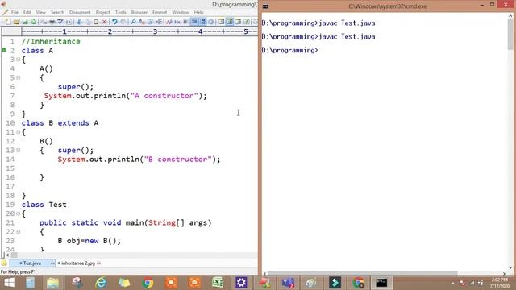The image size is (516, 290).
Task: Open Excel from the taskbar
Action: click(x=218, y=283)
